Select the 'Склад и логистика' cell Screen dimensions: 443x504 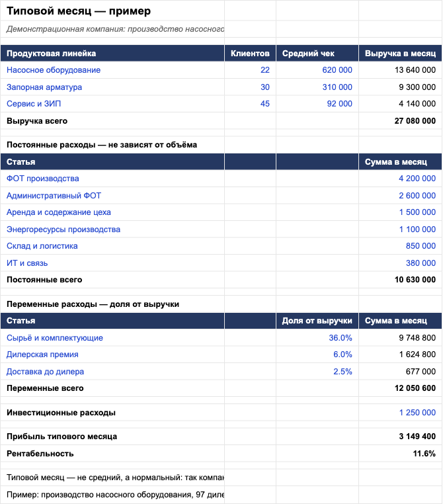pos(112,246)
